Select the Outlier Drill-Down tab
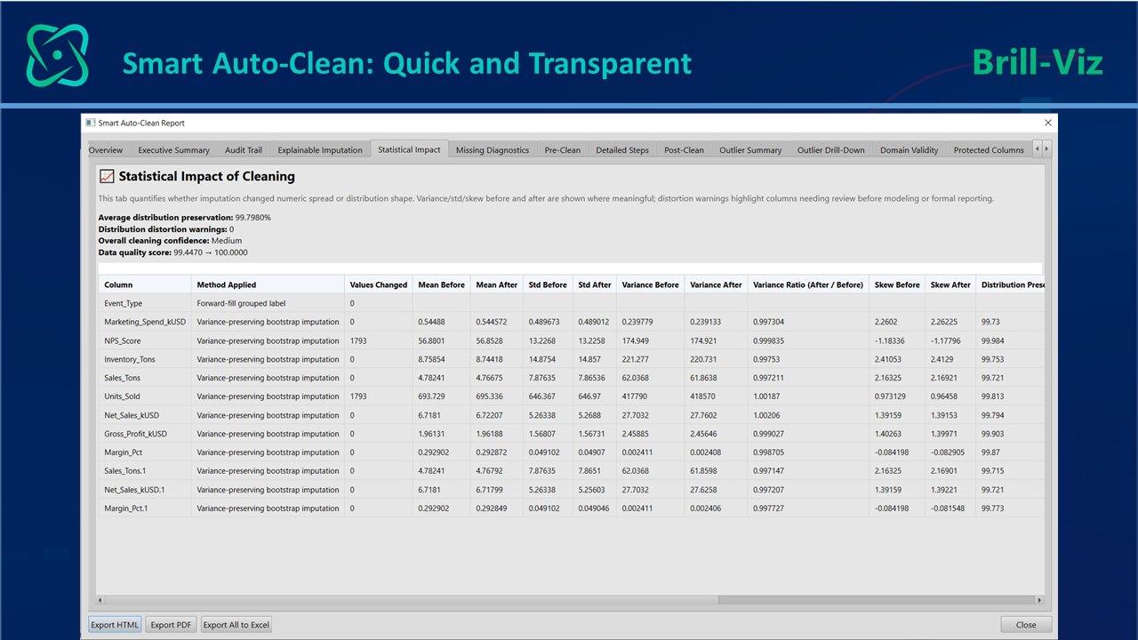This screenshot has width=1138, height=640. coord(831,150)
